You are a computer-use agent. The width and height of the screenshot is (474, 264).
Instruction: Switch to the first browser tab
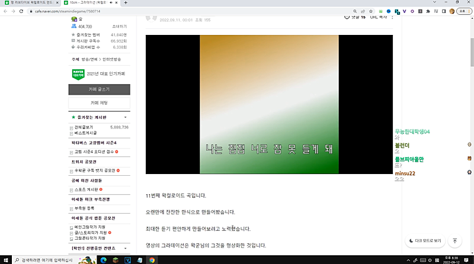[31, 3]
